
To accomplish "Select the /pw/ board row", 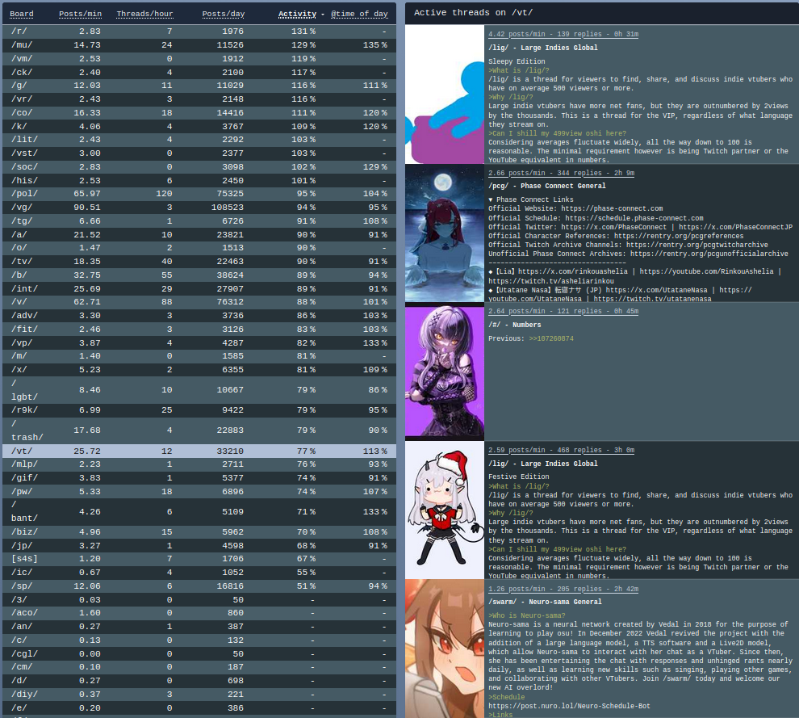I will point(199,492).
